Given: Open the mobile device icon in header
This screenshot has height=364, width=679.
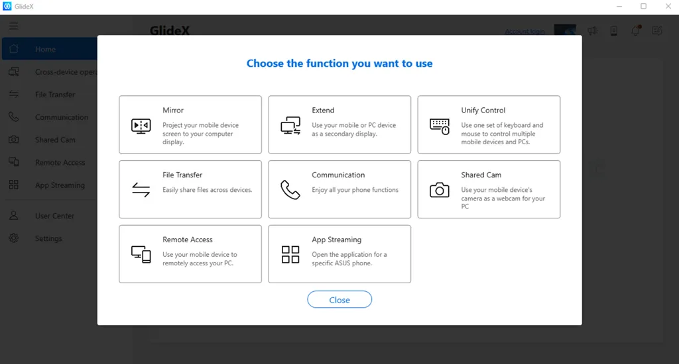Looking at the screenshot, I should [x=613, y=31].
